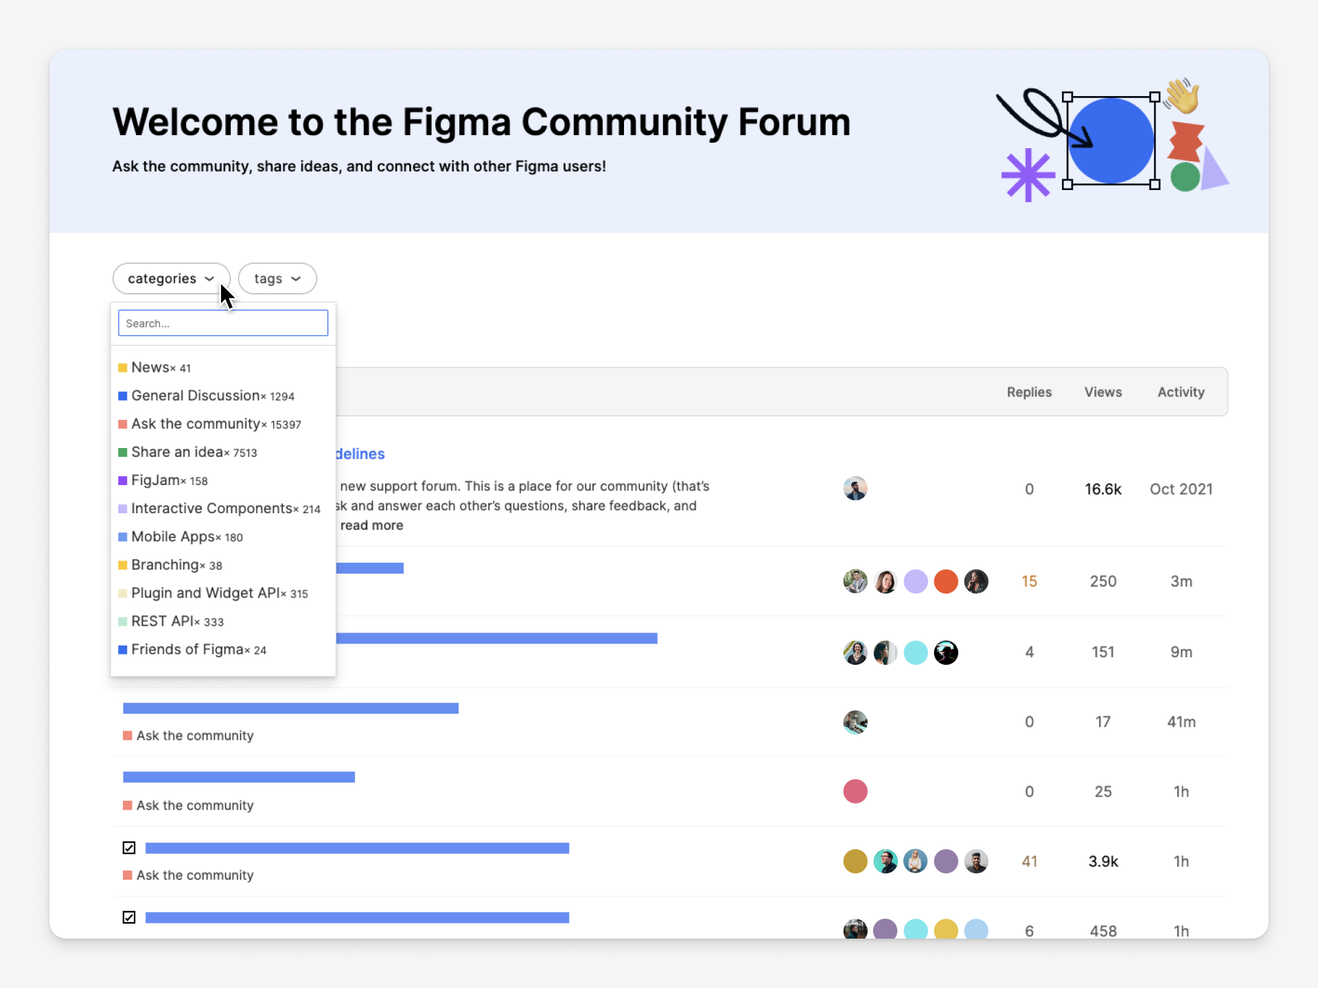This screenshot has height=988, width=1318.
Task: Open the topic title with 25 views
Action: (x=239, y=777)
